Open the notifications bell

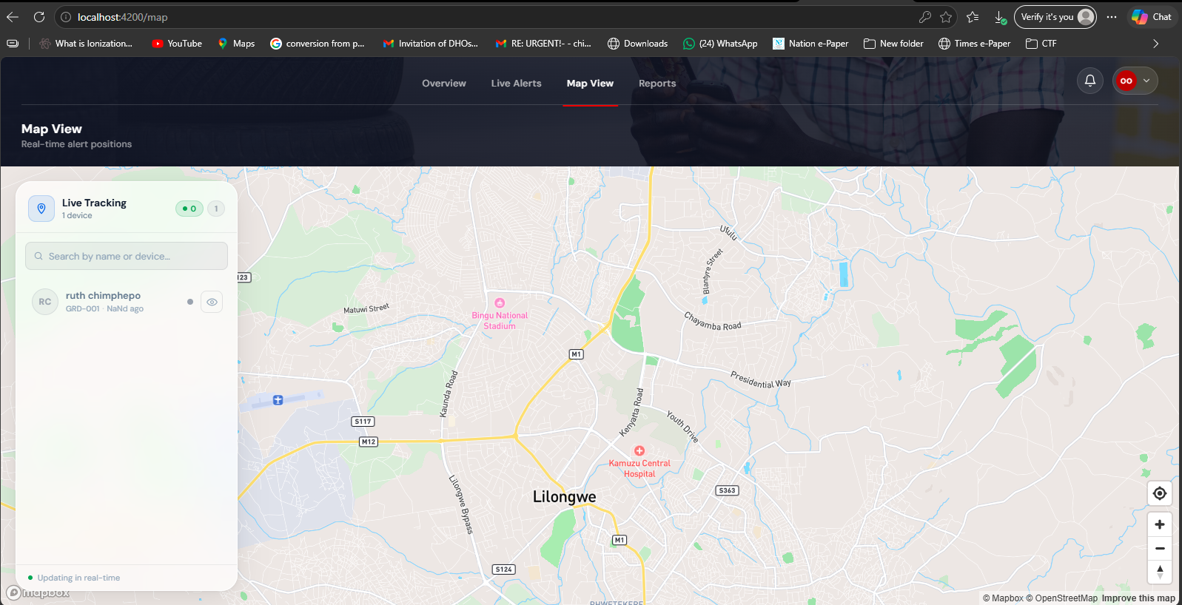(1090, 81)
